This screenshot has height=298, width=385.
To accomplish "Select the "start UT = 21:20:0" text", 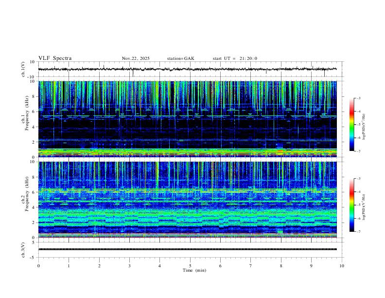I will pyautogui.click(x=235, y=58).
